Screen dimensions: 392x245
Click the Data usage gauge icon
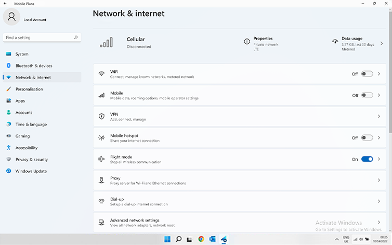point(335,42)
